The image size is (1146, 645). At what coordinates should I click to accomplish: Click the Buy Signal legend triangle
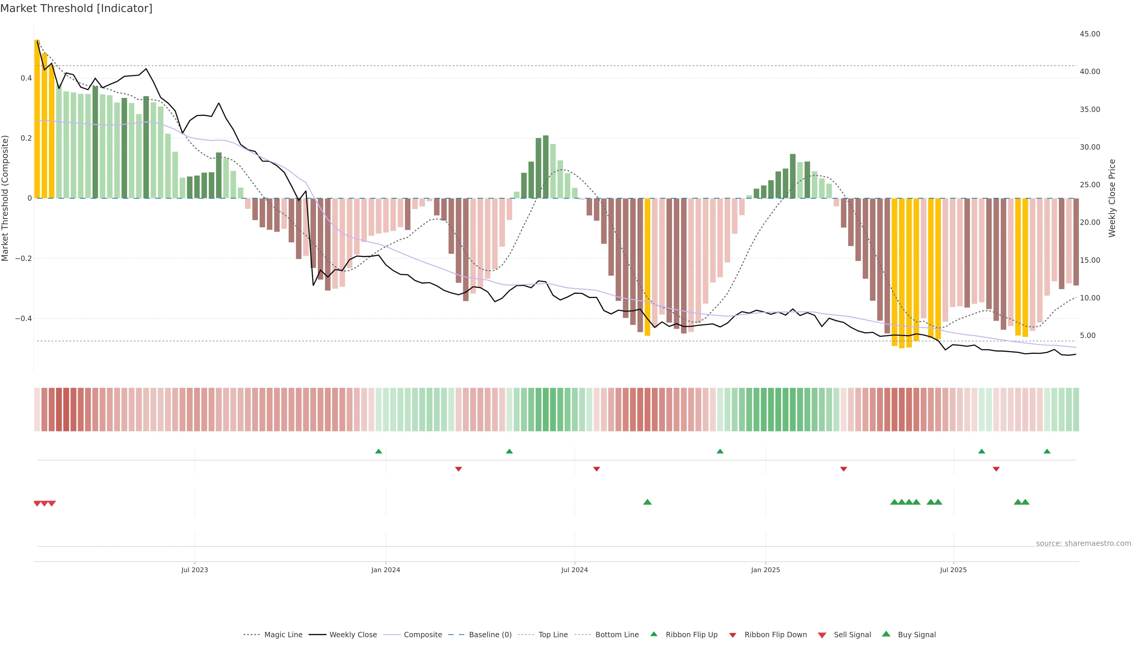(886, 634)
